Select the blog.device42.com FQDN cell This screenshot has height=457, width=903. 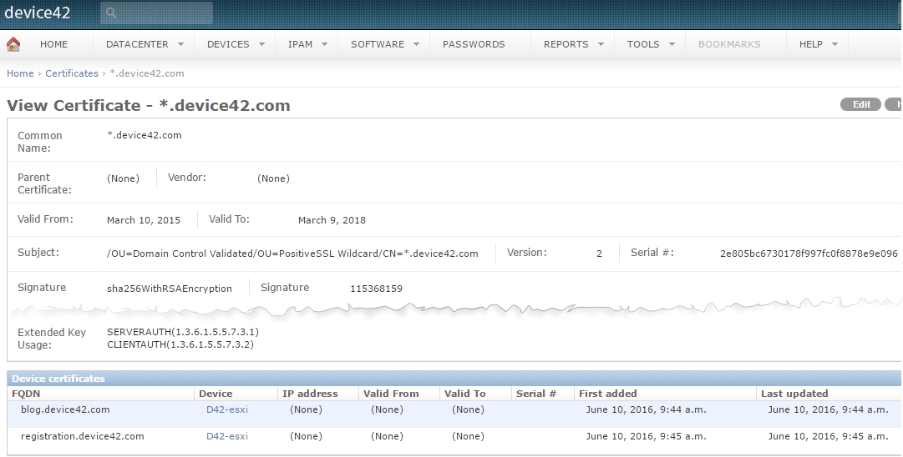click(65, 409)
